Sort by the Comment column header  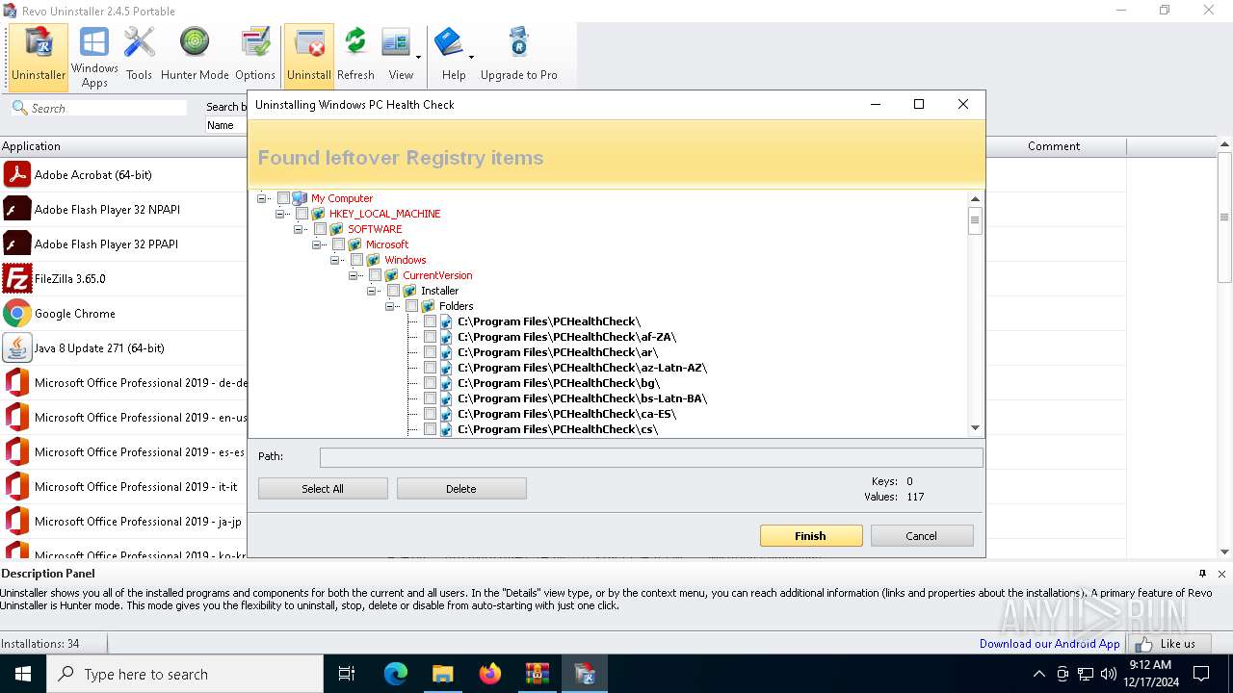point(1054,146)
